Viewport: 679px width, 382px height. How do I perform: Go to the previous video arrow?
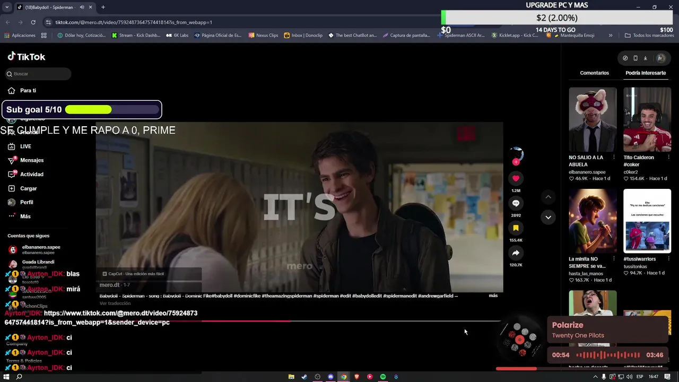[x=548, y=197]
